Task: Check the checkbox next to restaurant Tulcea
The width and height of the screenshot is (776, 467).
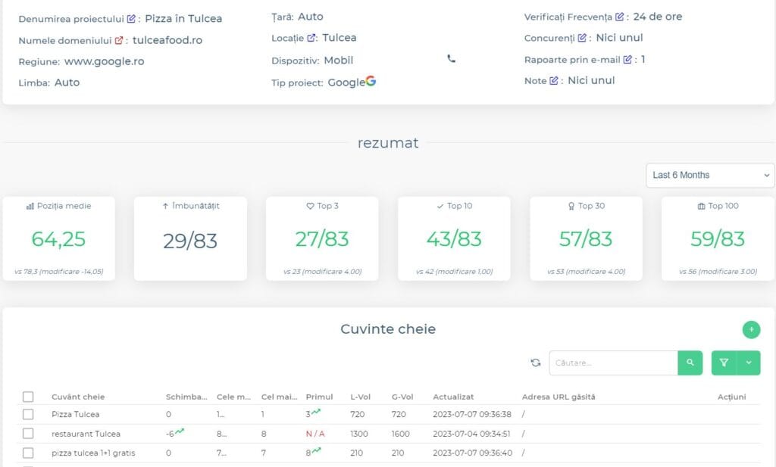Action: (x=28, y=433)
